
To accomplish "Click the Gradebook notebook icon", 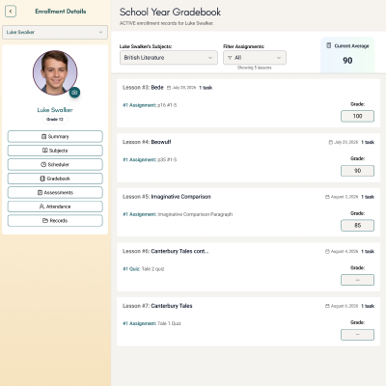I will [x=42, y=179].
